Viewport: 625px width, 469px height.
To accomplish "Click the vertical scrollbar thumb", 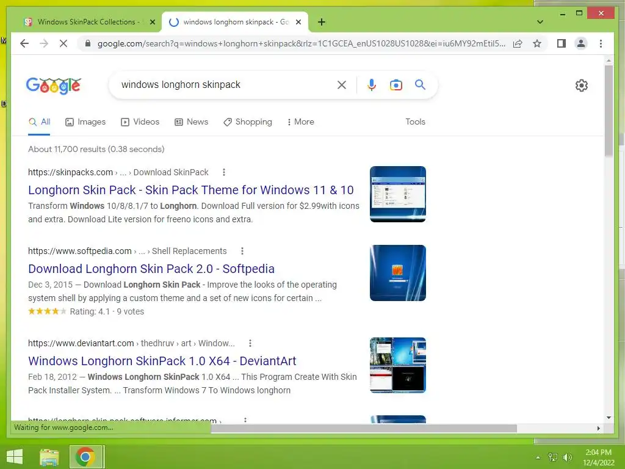I will (609, 111).
